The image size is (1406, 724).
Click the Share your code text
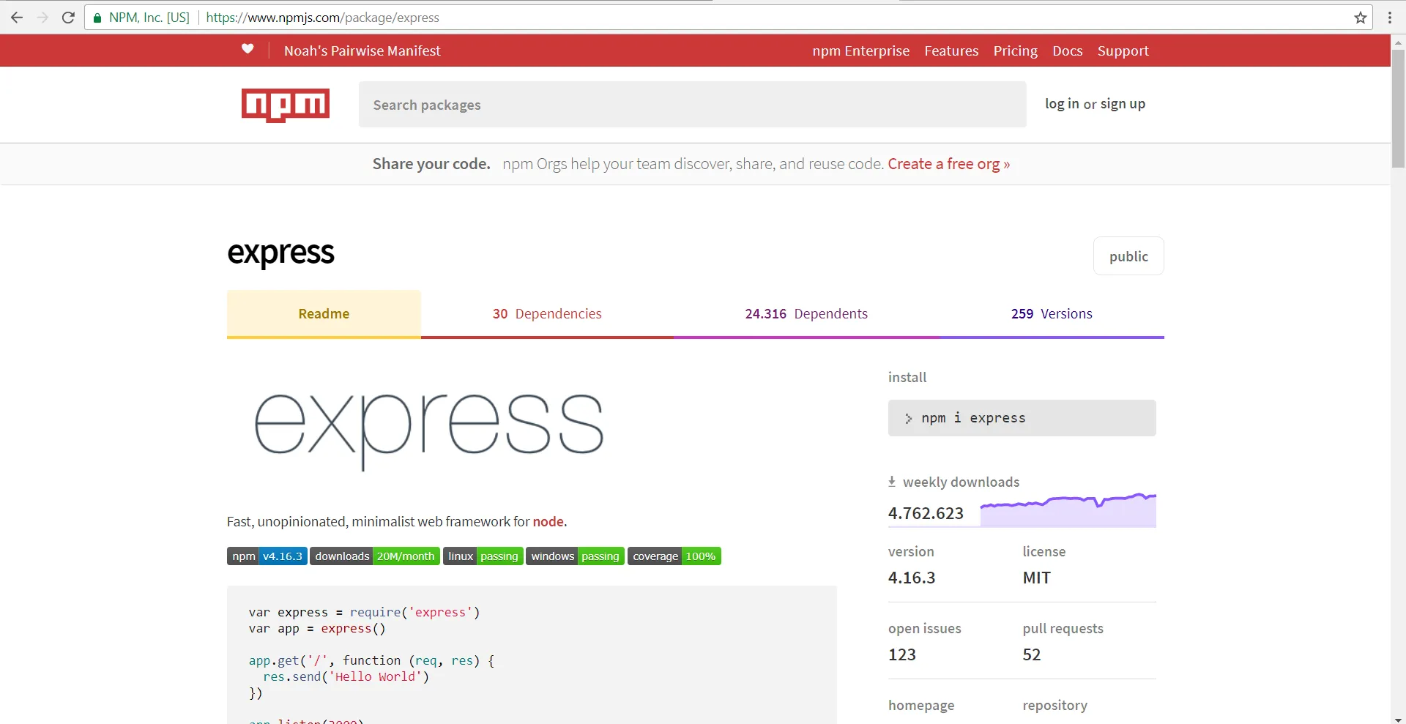click(x=431, y=164)
